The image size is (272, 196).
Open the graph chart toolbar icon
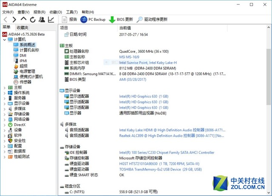pos(51,20)
